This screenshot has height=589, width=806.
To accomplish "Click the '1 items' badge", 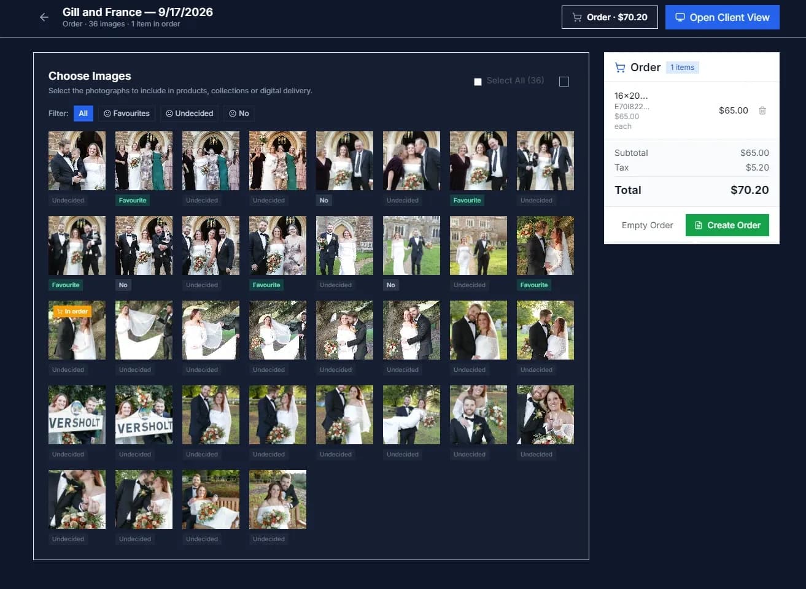I will tap(682, 67).
